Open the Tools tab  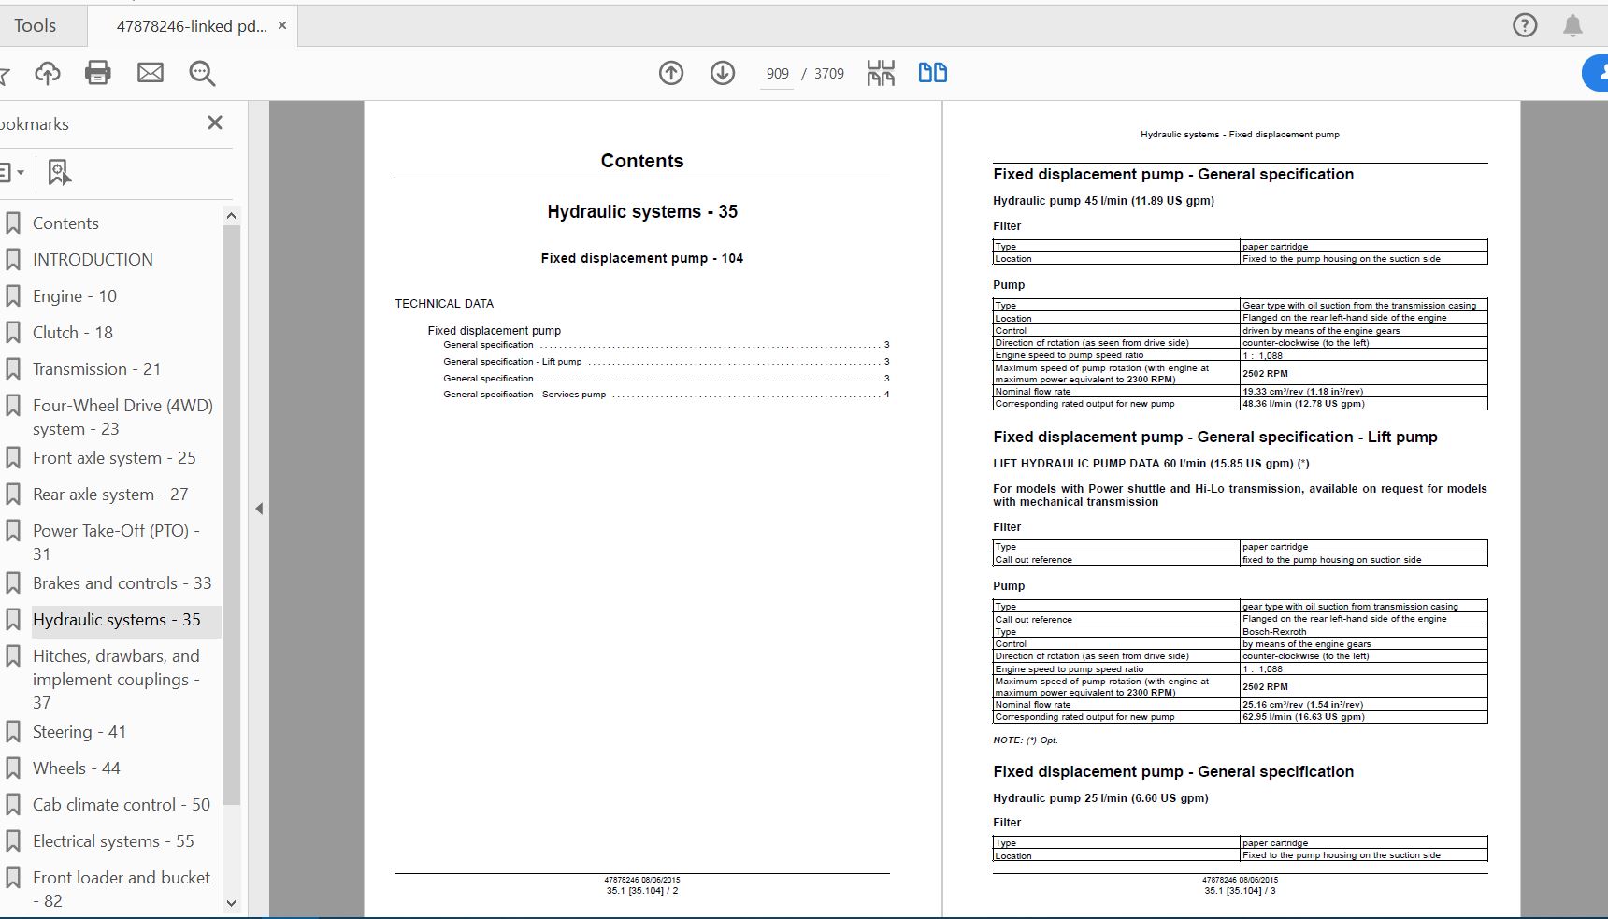pos(36,25)
